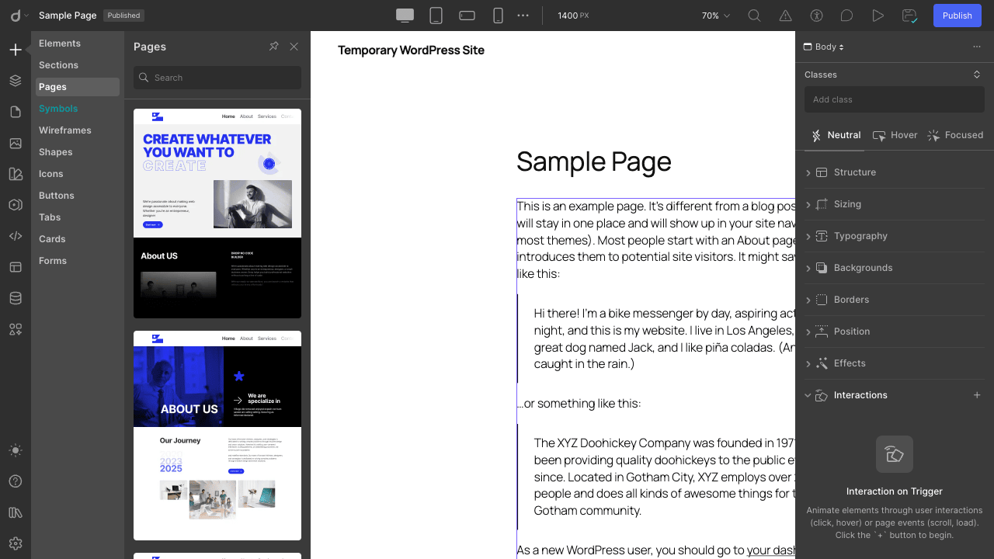Click the save icon with checkmark
Screen dimensions: 994x559
click(x=910, y=16)
